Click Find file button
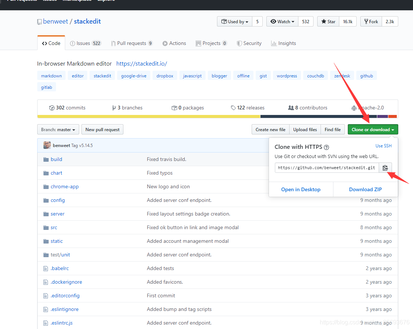Viewport: 413px width, 329px height. [x=333, y=130]
